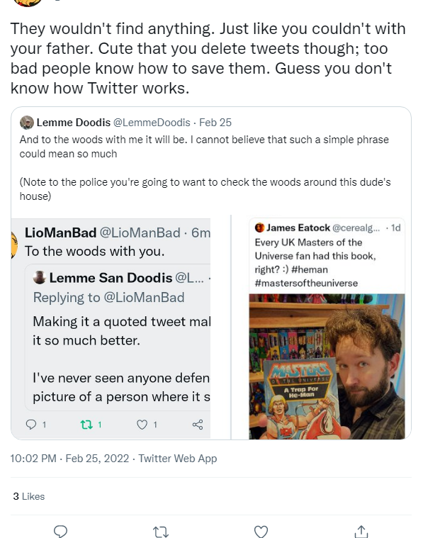The height and width of the screenshot is (538, 423).
Task: Click the #mastersoftheuniverse hashtag
Action: point(306,283)
